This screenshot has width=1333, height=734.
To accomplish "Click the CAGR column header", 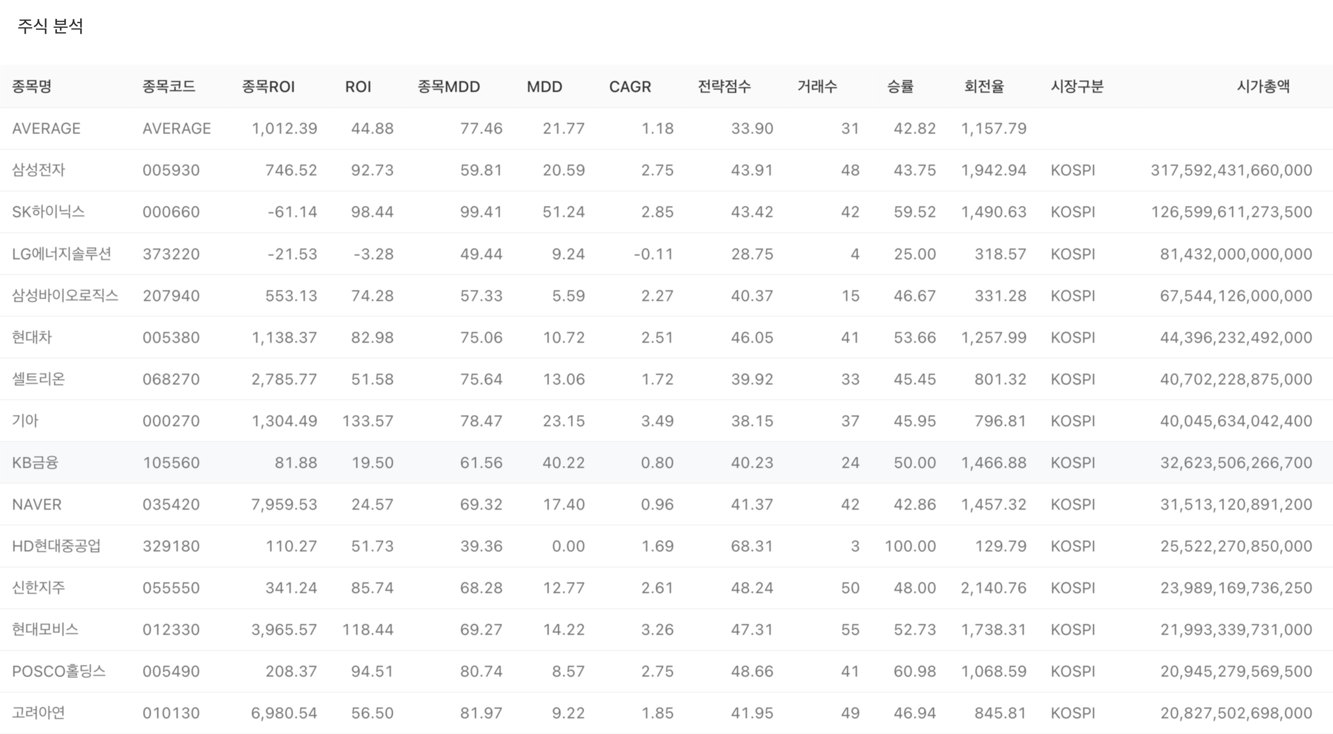I will 630,86.
